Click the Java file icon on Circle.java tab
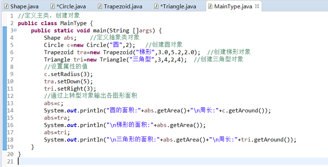Screen dimensions: 328x167 click(x=53, y=6)
